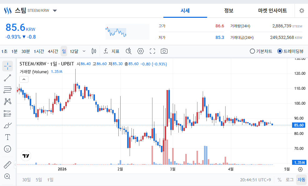The height and width of the screenshot is (186, 308).
Task: Click the high price value 86.6
Action: coord(220,26)
